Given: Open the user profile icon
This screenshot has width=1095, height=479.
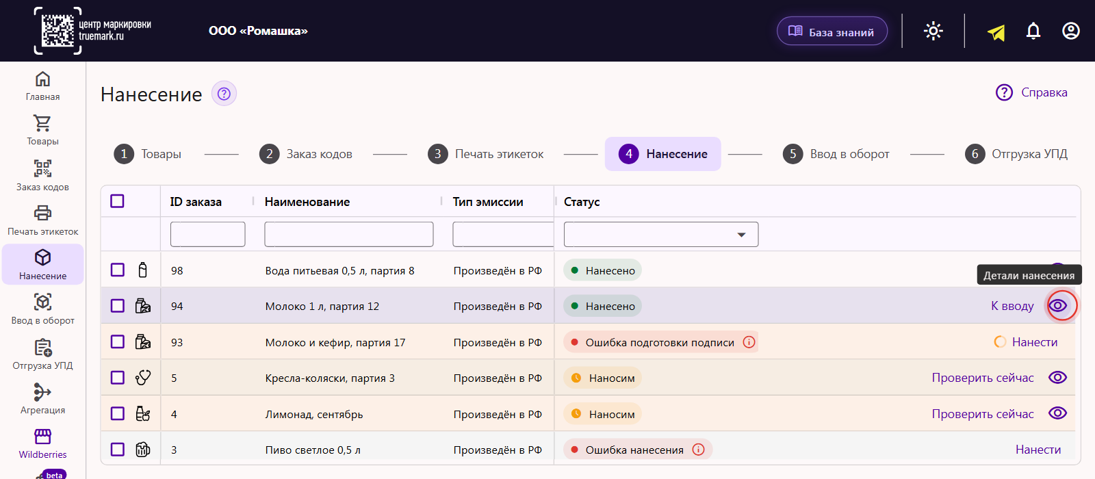Looking at the screenshot, I should coord(1071,31).
